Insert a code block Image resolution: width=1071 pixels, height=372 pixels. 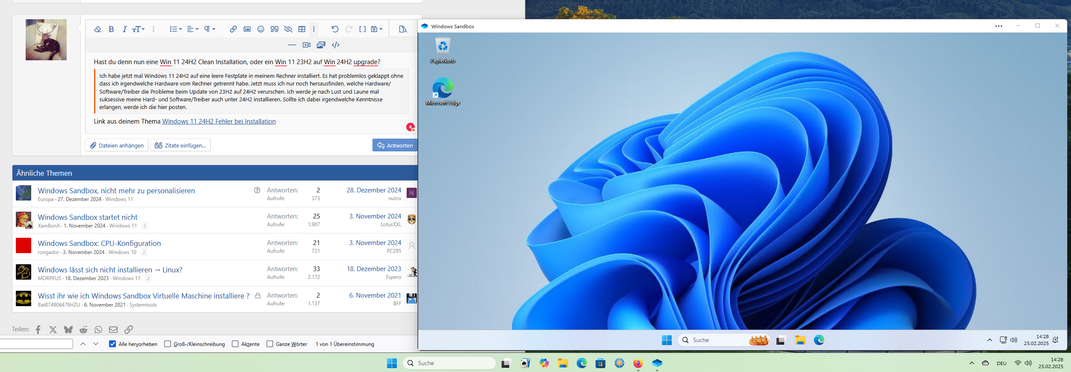(x=336, y=45)
